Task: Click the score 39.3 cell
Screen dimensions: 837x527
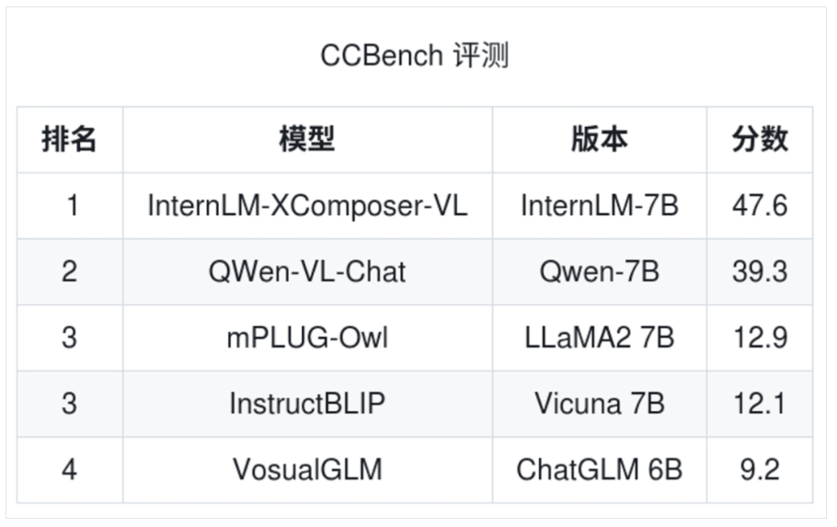Action: (x=760, y=271)
